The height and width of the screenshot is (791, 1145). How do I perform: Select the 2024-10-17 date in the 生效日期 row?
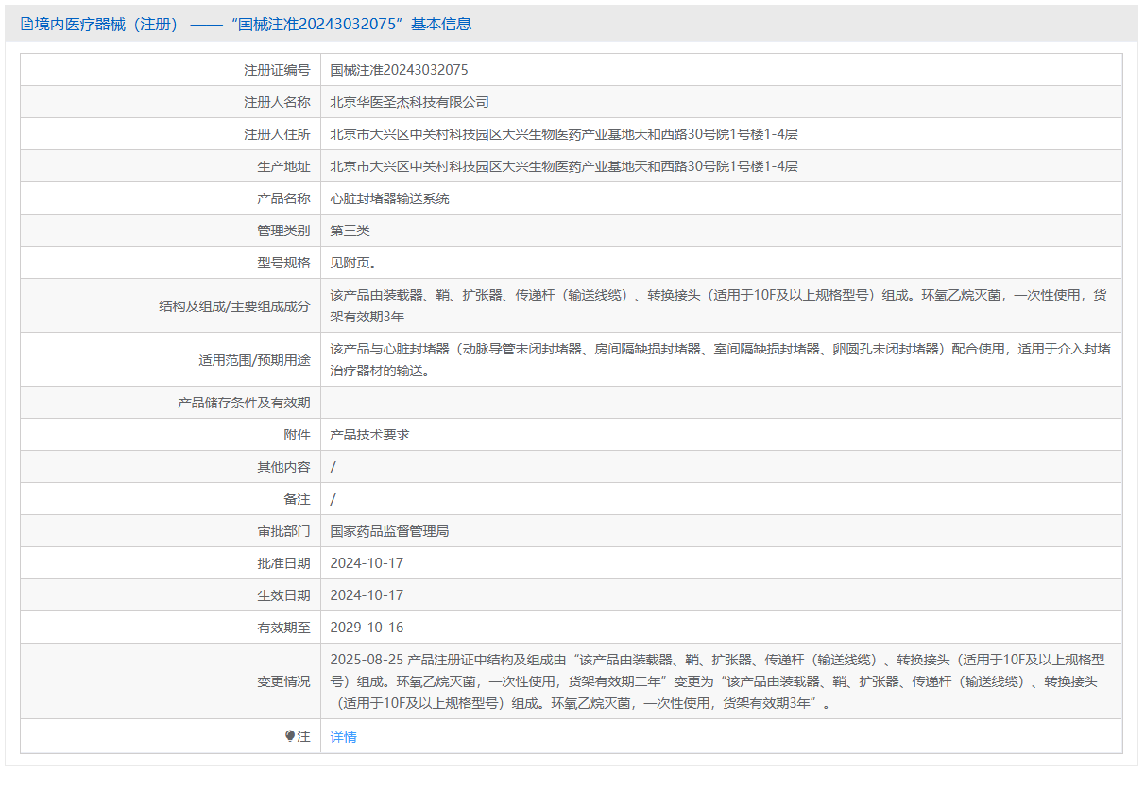tap(367, 595)
